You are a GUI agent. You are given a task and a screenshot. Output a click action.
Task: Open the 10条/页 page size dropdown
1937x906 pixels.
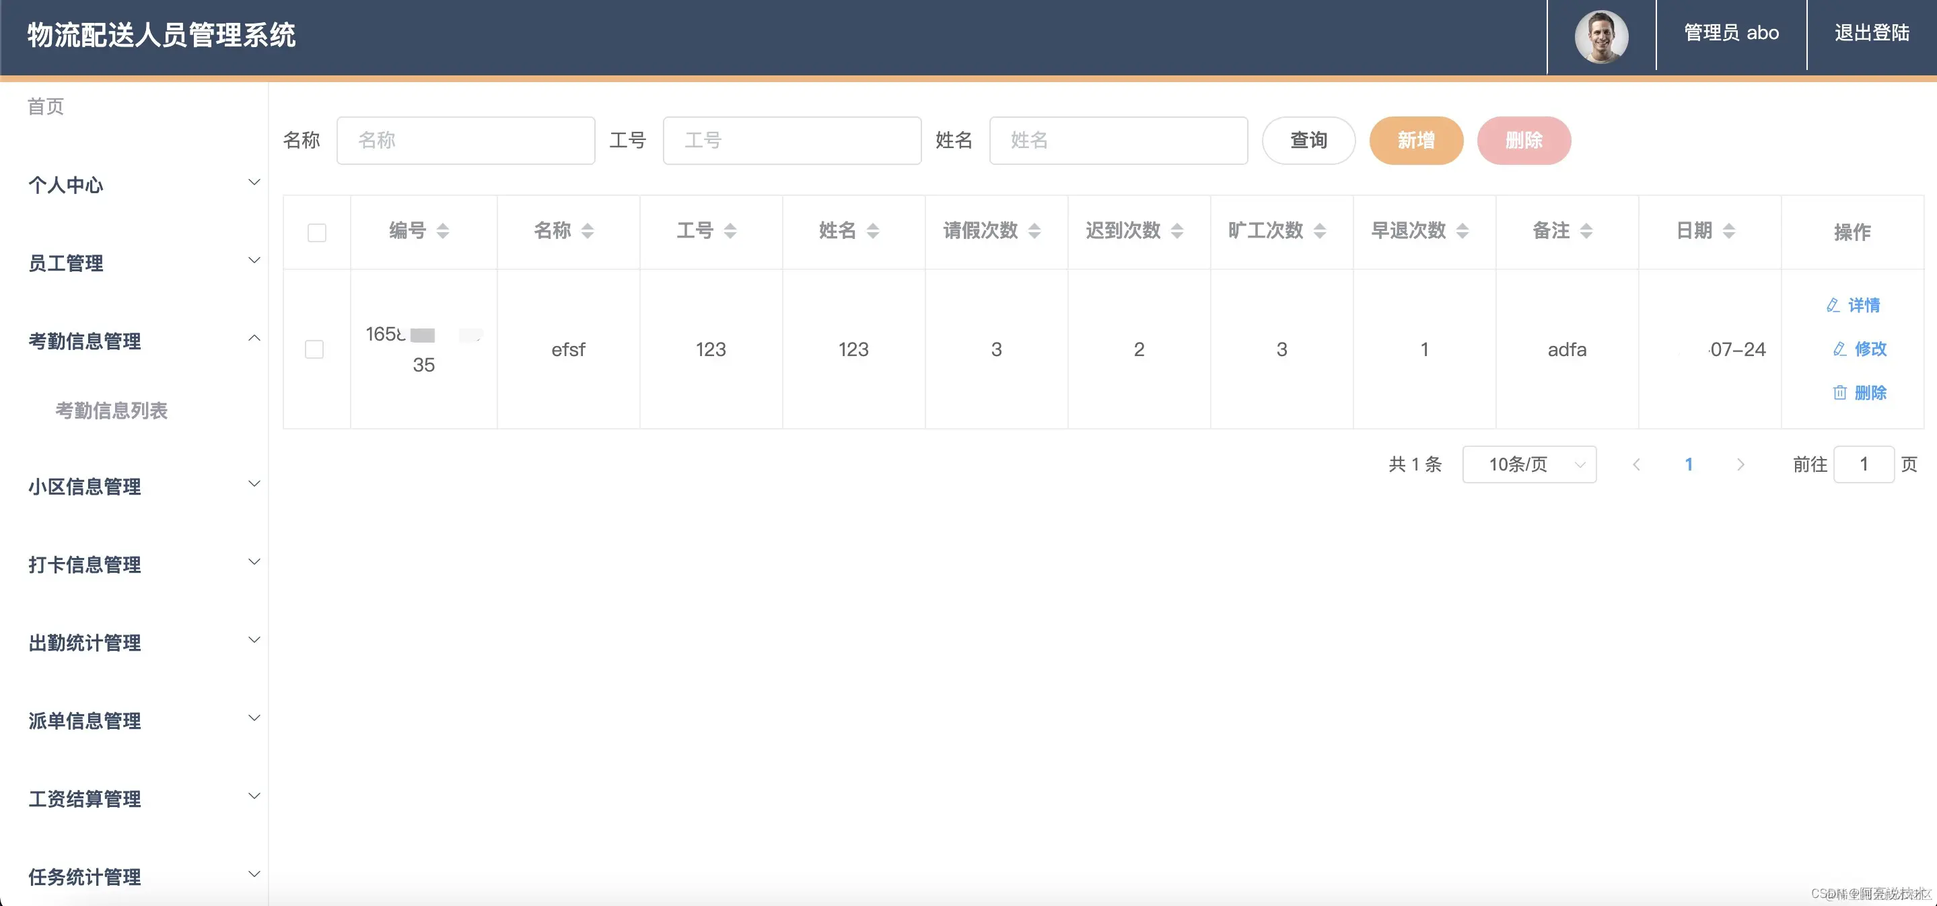tap(1528, 464)
